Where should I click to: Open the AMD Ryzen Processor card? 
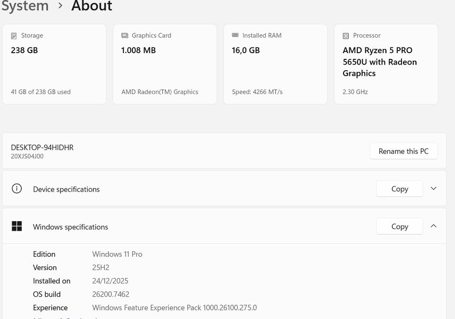[386, 64]
